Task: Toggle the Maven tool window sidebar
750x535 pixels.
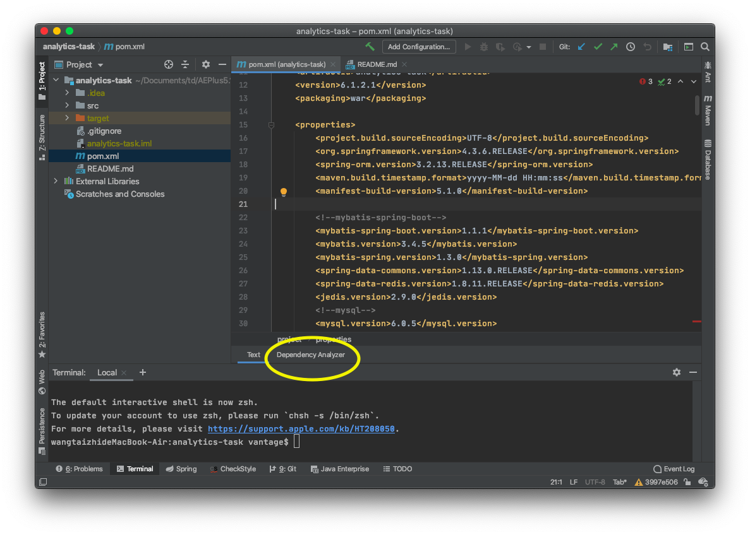Action: [708, 110]
